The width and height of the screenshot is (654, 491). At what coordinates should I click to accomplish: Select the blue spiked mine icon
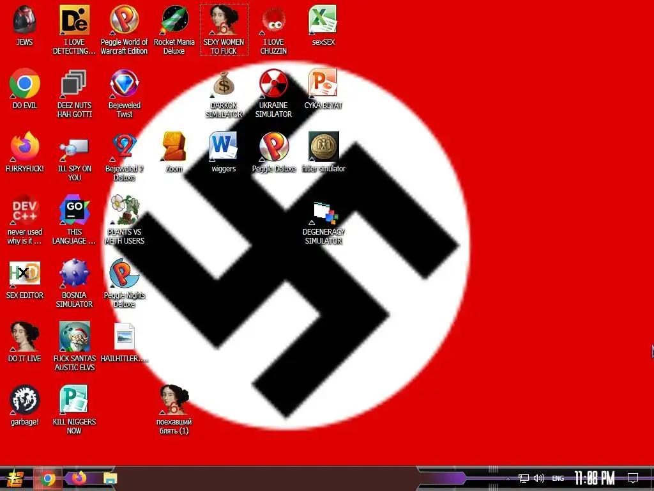pos(74,274)
